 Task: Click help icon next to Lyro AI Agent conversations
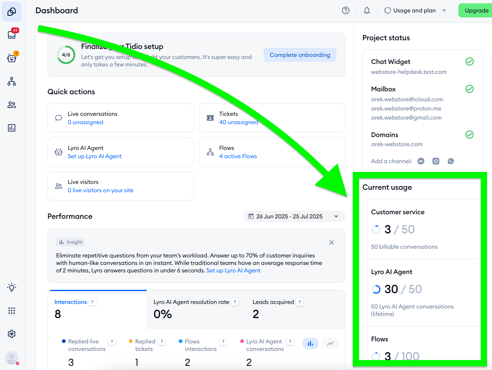(290, 341)
